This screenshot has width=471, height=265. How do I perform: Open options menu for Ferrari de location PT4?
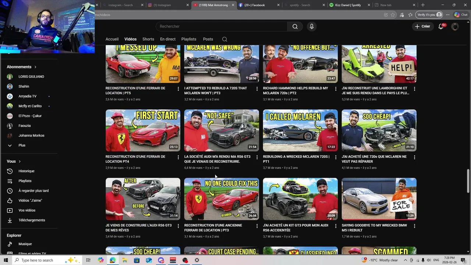click(178, 157)
